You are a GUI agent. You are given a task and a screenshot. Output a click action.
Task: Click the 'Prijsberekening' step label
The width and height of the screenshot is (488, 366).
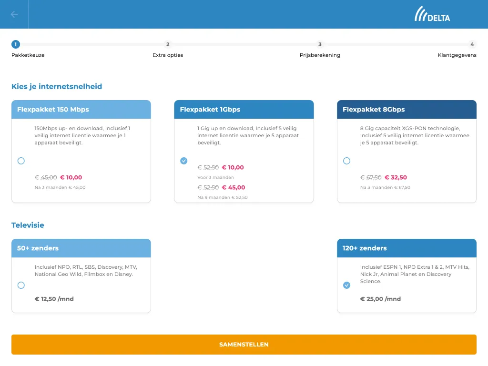pos(320,55)
